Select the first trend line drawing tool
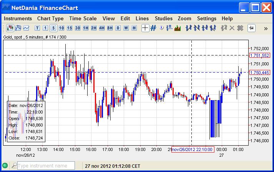 pyautogui.click(x=189, y=28)
